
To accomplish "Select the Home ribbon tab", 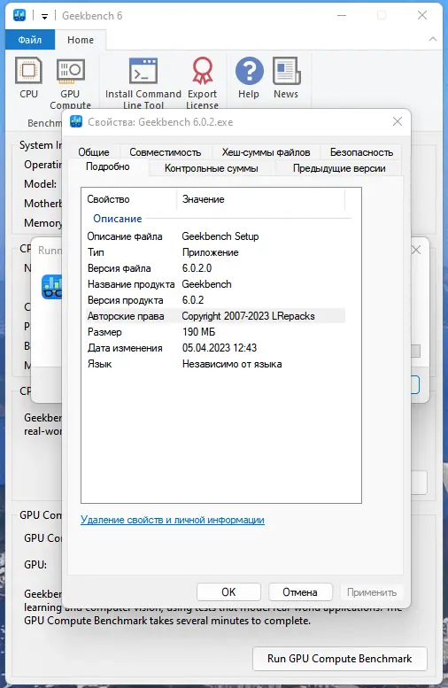I will pos(81,40).
